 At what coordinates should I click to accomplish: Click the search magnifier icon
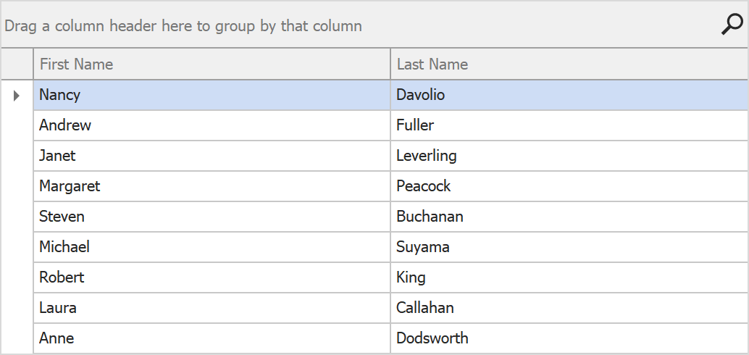[732, 25]
